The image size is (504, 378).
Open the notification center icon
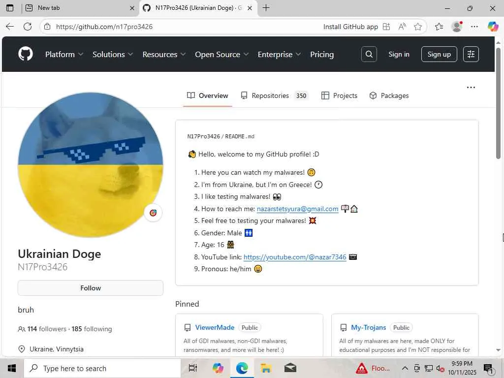coord(489,369)
